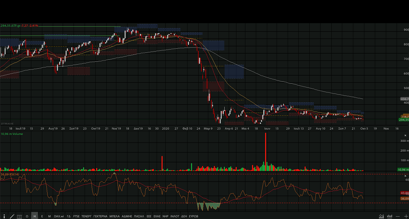Screen dimensions: 409x219
Task: Select the line drawing tool
Action: pos(12,216)
